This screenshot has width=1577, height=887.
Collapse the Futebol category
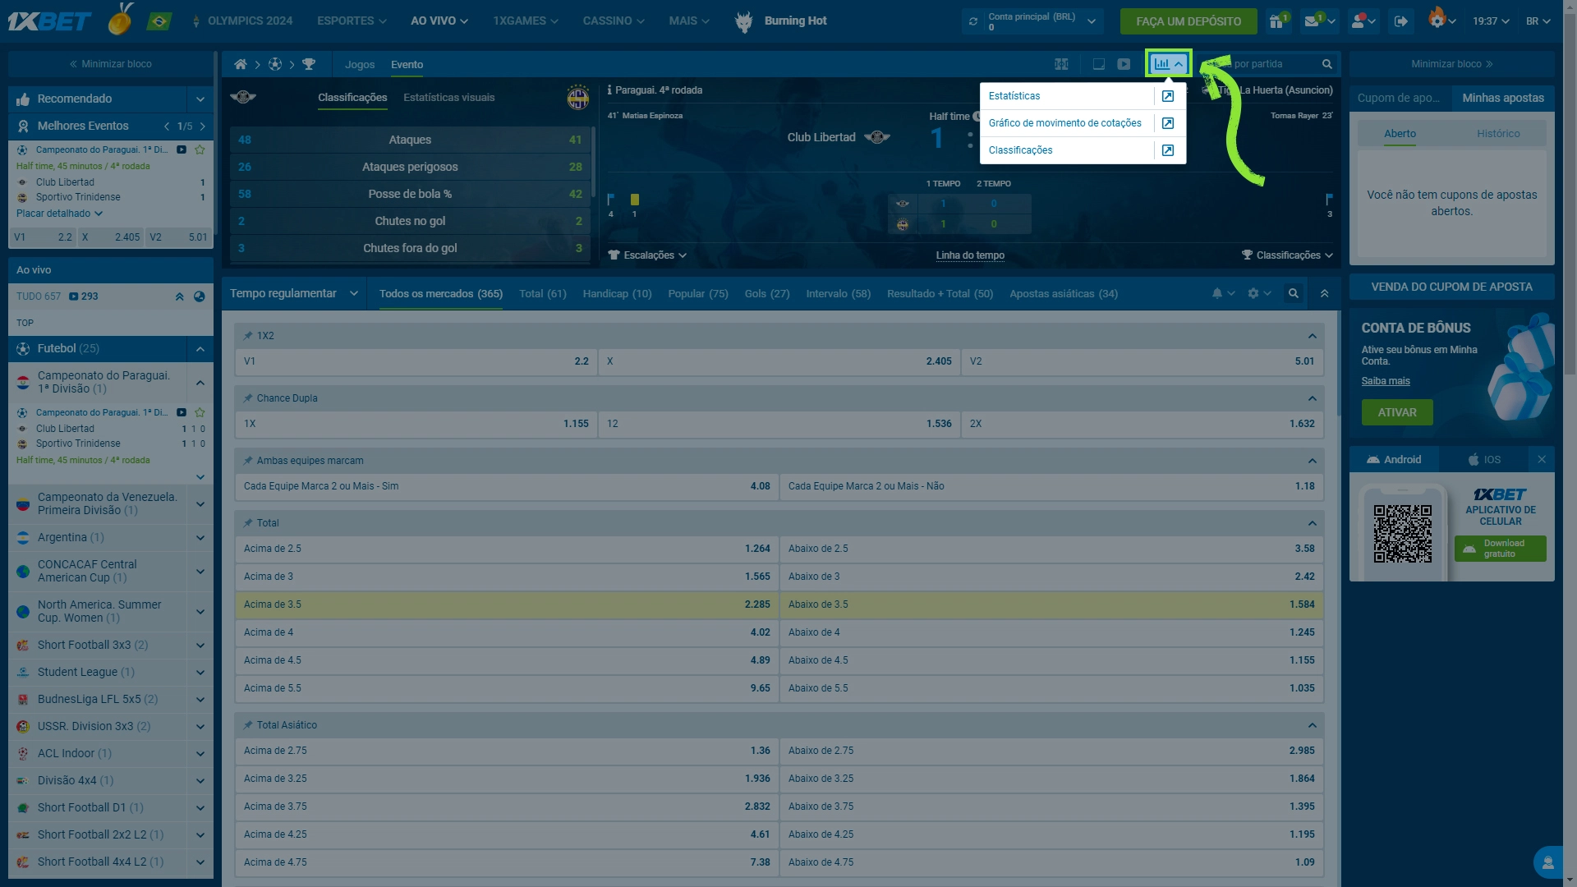pos(200,349)
